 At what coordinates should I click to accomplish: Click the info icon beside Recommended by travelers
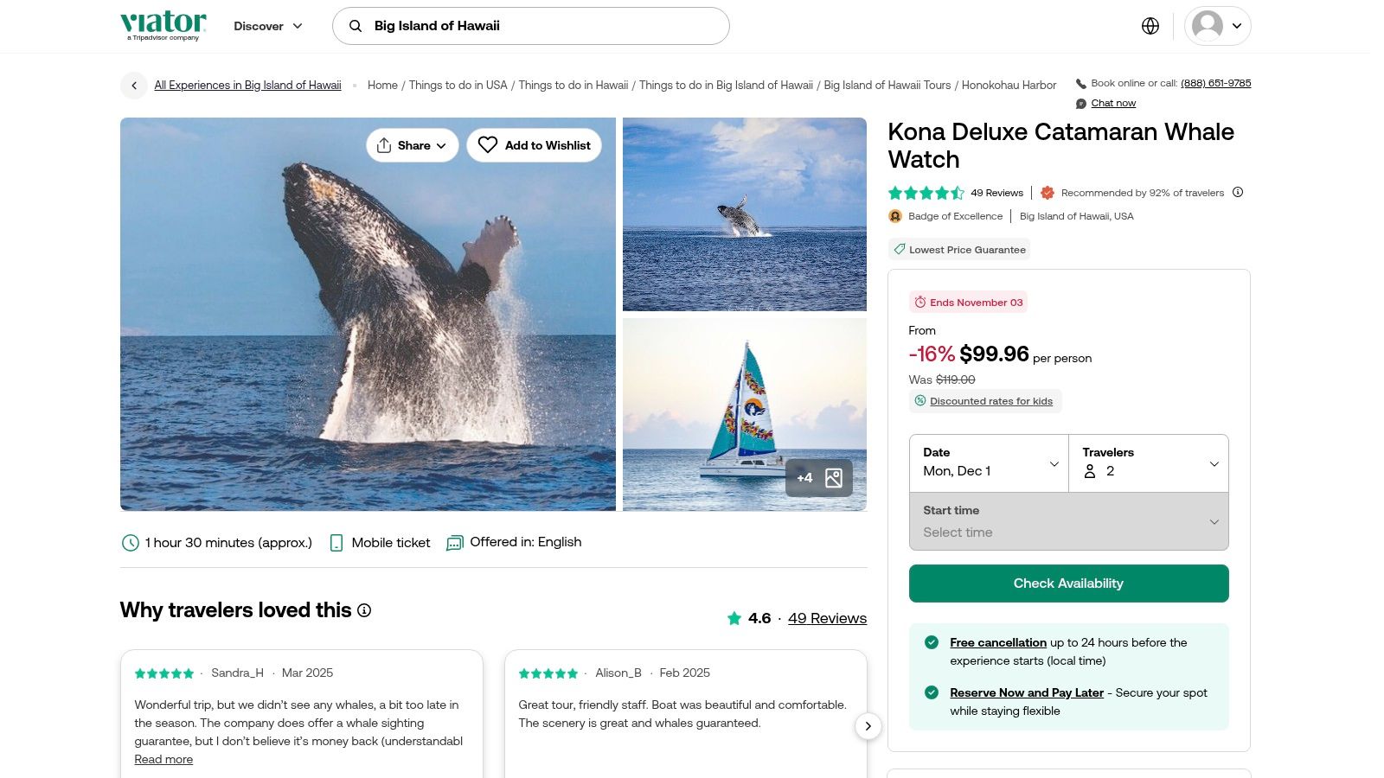tap(1238, 192)
